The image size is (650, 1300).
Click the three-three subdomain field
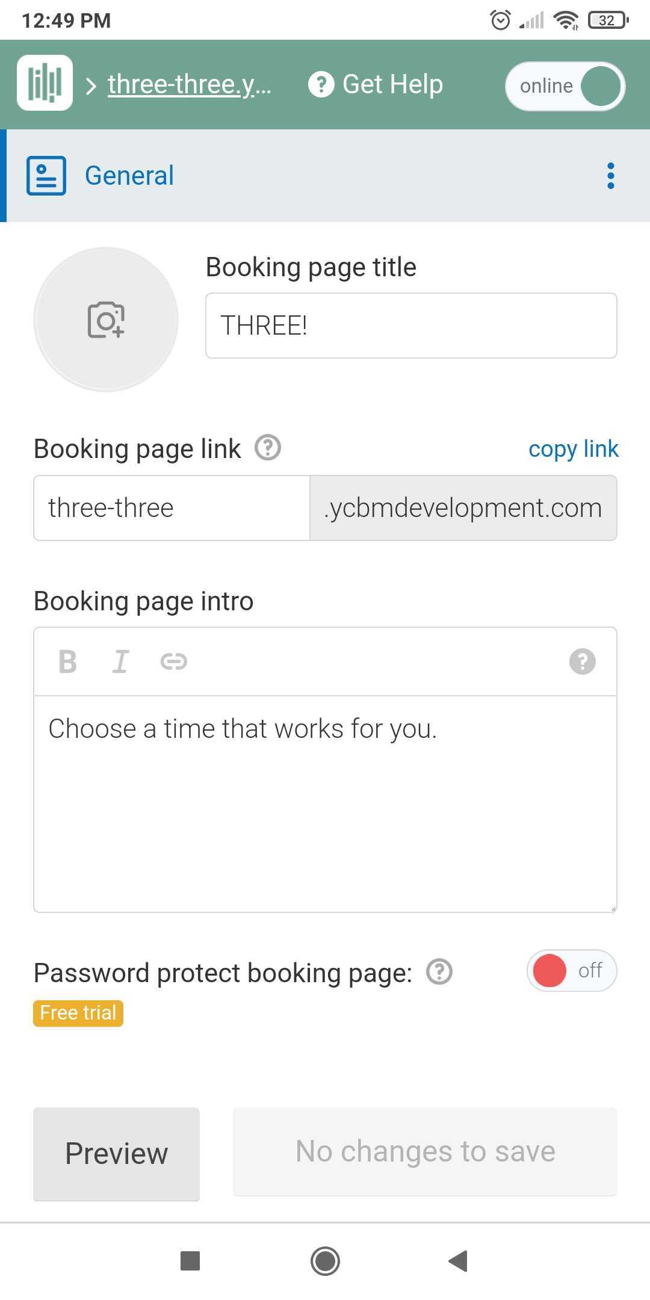[172, 508]
